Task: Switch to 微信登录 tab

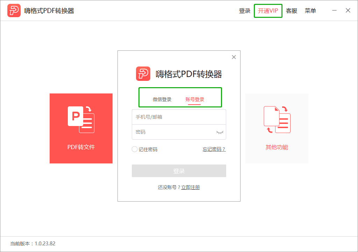Action: [162, 99]
